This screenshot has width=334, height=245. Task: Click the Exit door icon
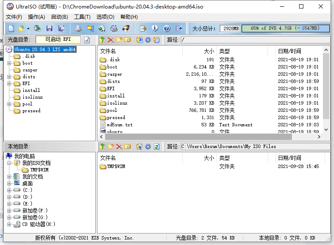(x=179, y=28)
